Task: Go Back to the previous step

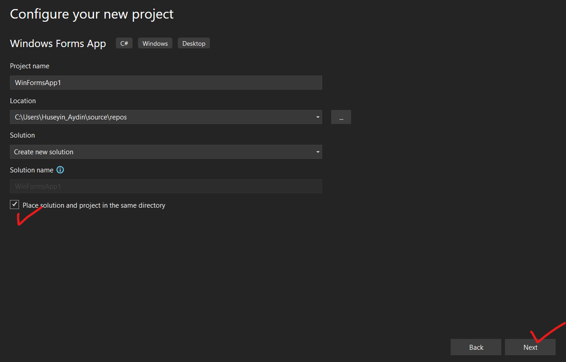Action: (x=476, y=347)
